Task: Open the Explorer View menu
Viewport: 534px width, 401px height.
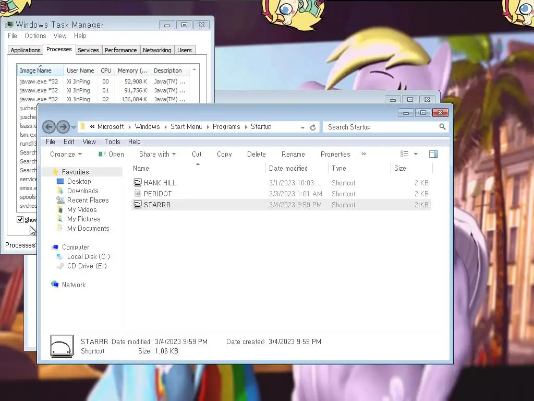Action: [89, 141]
